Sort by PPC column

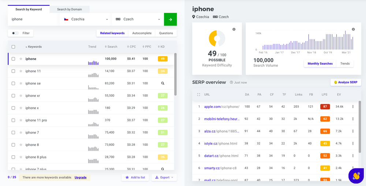(x=147, y=47)
